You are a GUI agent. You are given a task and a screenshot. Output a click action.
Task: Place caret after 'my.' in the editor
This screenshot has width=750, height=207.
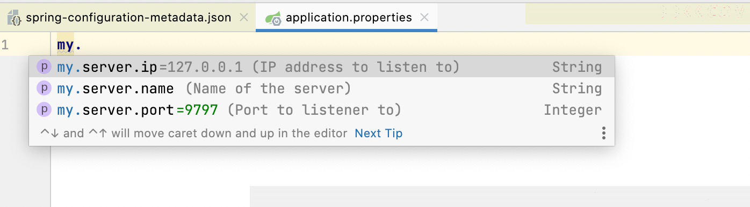click(x=82, y=46)
